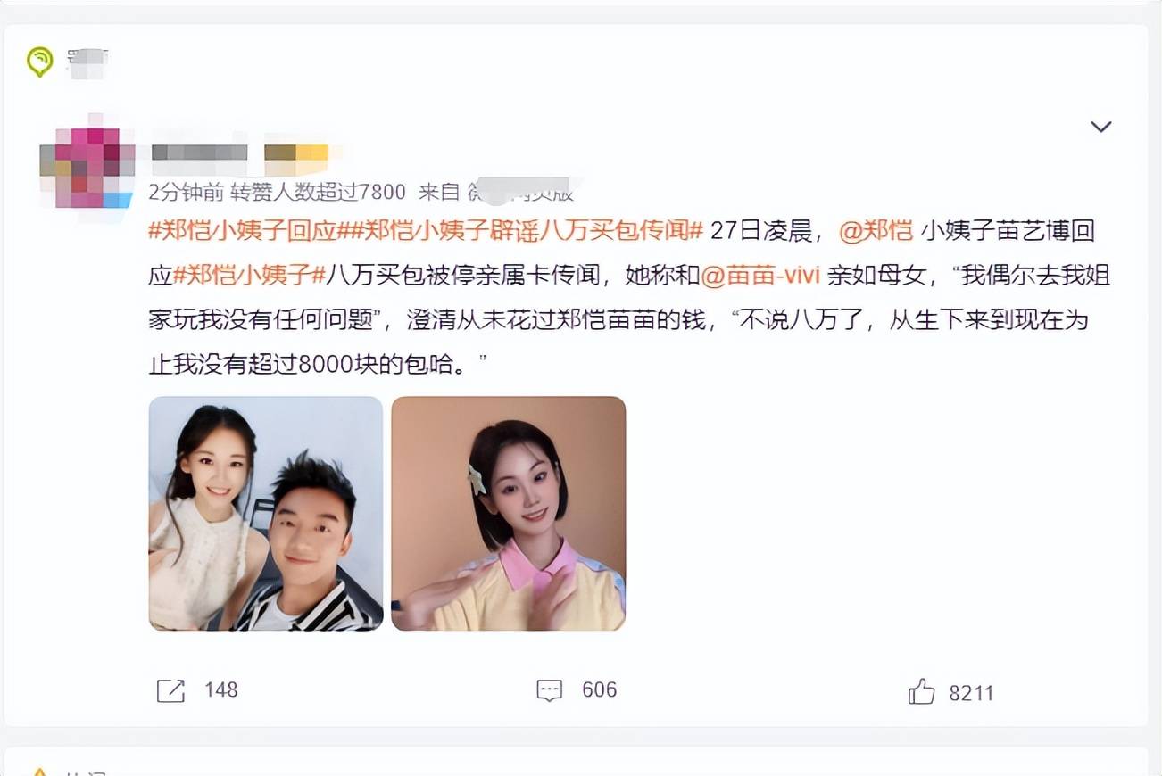
Task: Like the post with 8211 likes
Action: point(950,692)
